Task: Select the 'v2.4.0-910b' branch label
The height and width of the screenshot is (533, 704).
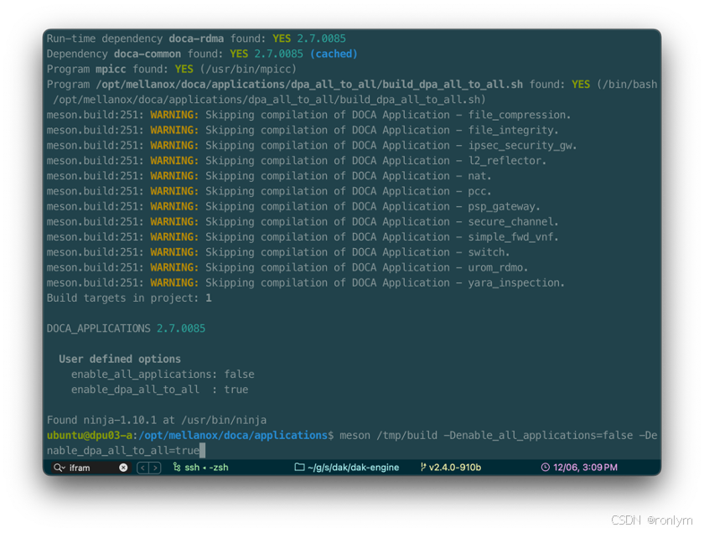Action: pos(455,468)
